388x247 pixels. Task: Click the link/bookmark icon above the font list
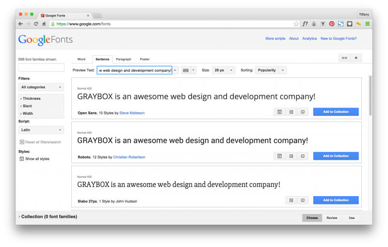[344, 58]
